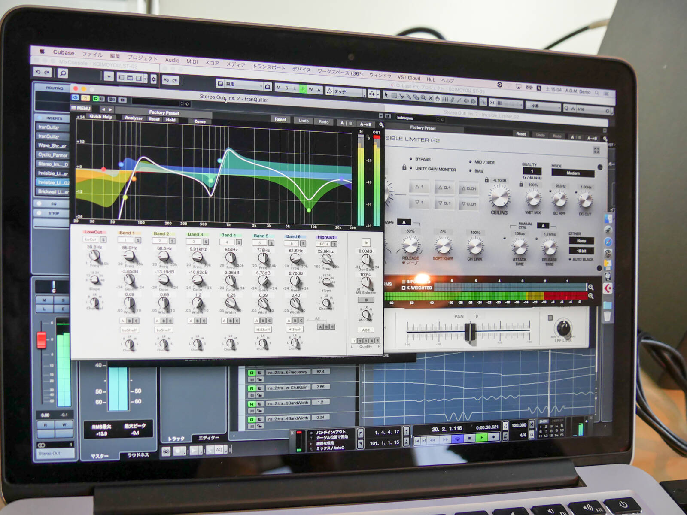Toggle Band 3 solo S button
This screenshot has height=515, width=687.
(205, 242)
